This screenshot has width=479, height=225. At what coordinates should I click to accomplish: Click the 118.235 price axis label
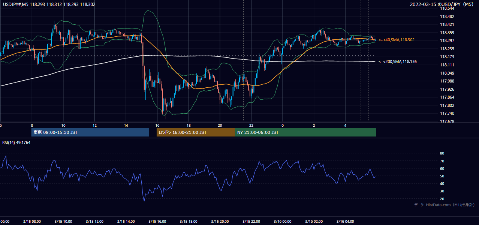pyautogui.click(x=447, y=49)
